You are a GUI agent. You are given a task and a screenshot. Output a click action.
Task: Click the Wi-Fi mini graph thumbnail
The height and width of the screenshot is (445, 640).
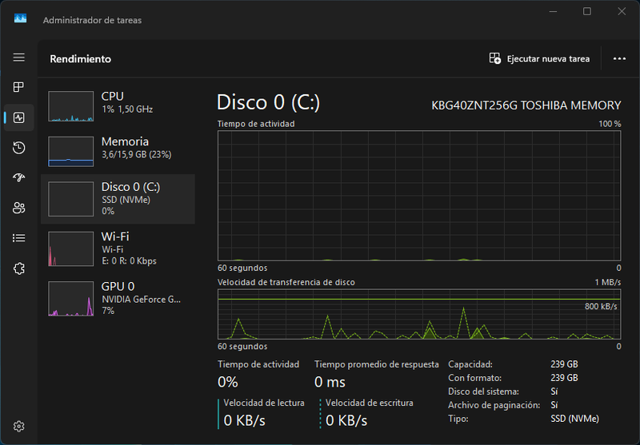click(70, 248)
